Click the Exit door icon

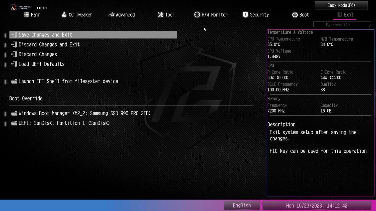coord(339,14)
